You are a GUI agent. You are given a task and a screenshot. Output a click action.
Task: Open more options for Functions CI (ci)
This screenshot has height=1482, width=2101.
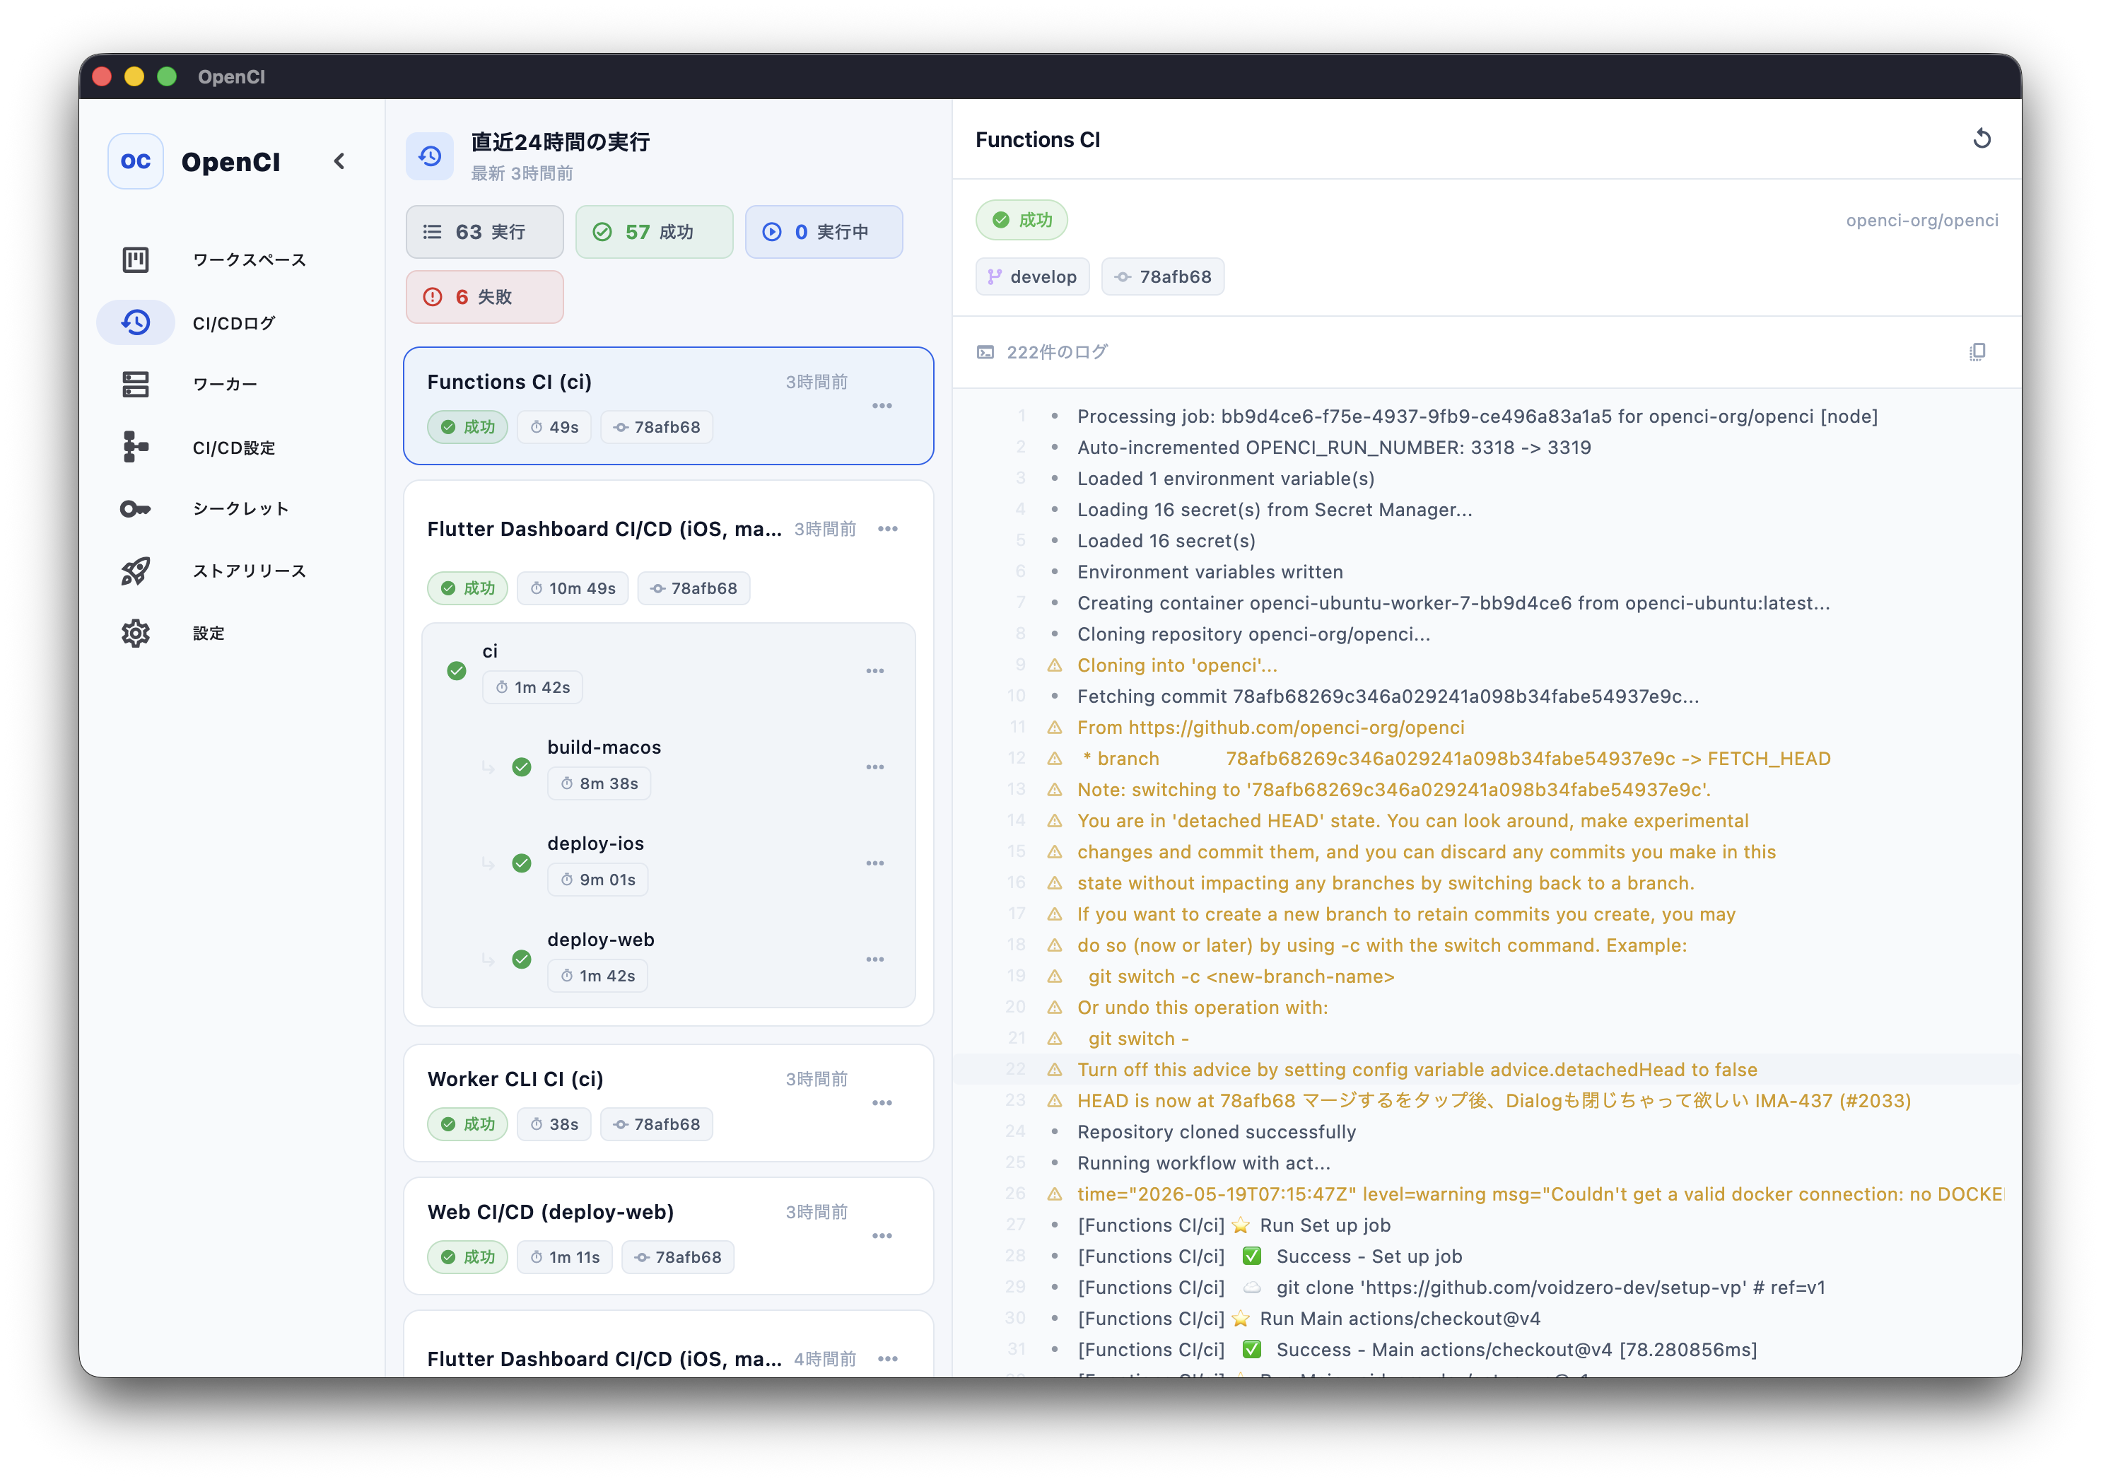882,406
